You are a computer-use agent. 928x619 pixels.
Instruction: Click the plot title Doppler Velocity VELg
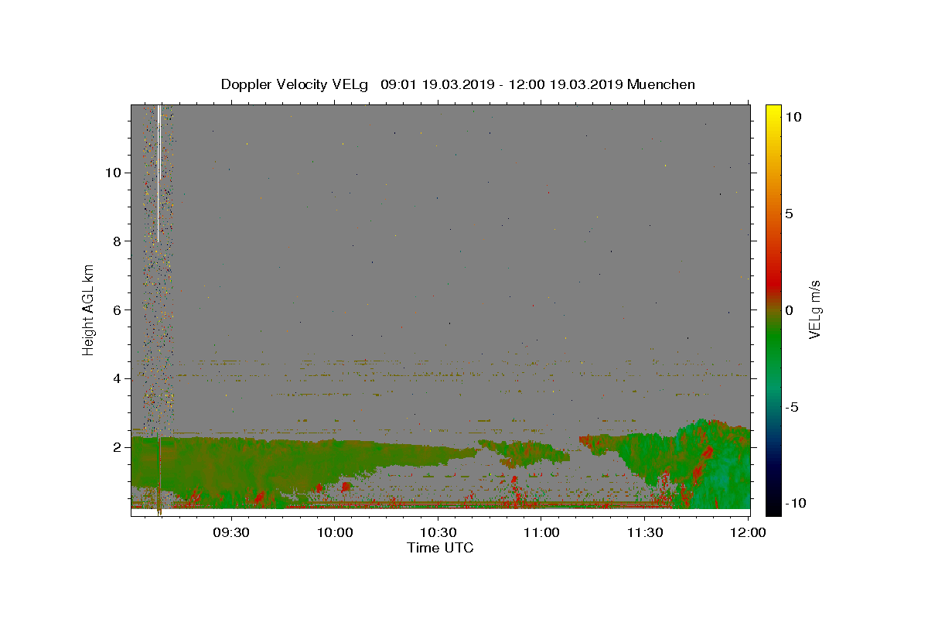294,84
